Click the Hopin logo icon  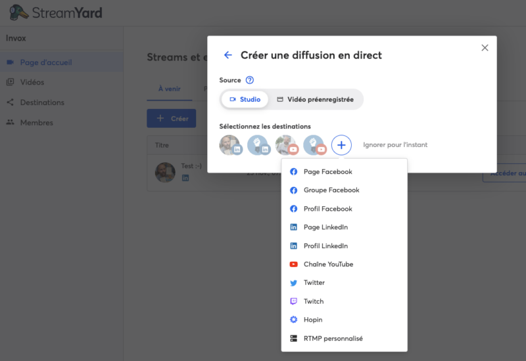pos(293,320)
